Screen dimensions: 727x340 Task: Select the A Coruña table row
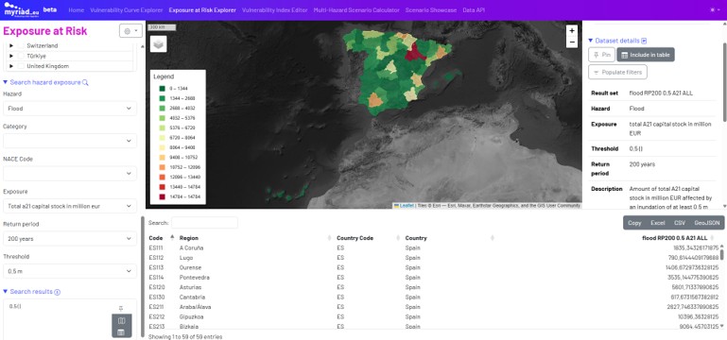(434, 247)
